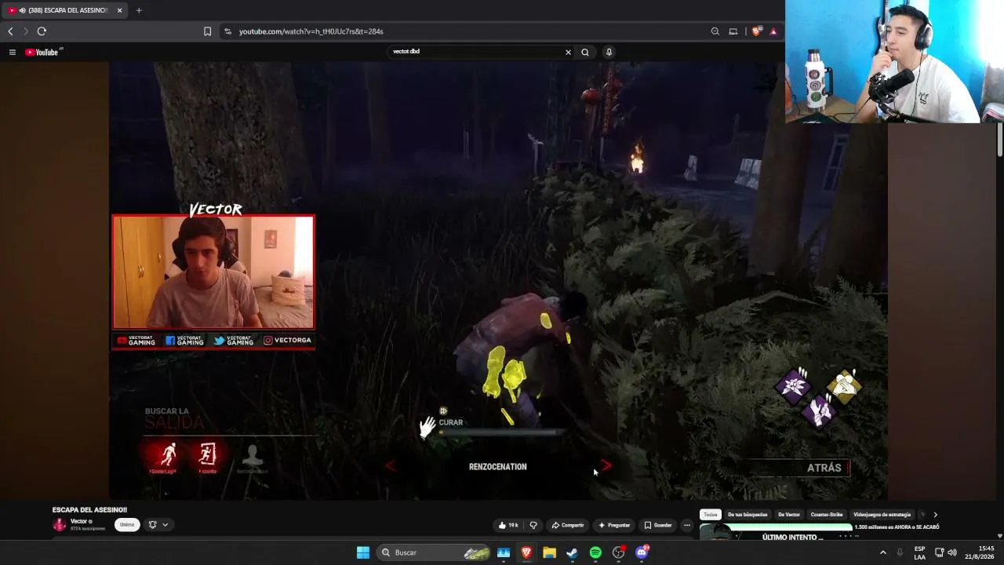Click the red previous-survivor arrow in the video
The height and width of the screenshot is (565, 1004).
point(390,466)
